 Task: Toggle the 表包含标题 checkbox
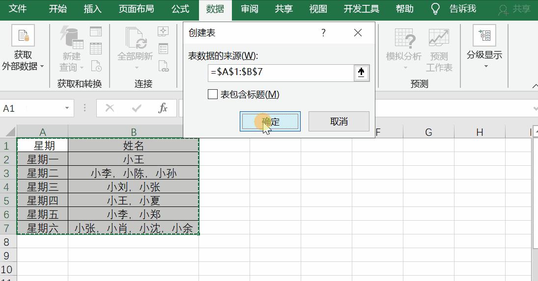(213, 94)
